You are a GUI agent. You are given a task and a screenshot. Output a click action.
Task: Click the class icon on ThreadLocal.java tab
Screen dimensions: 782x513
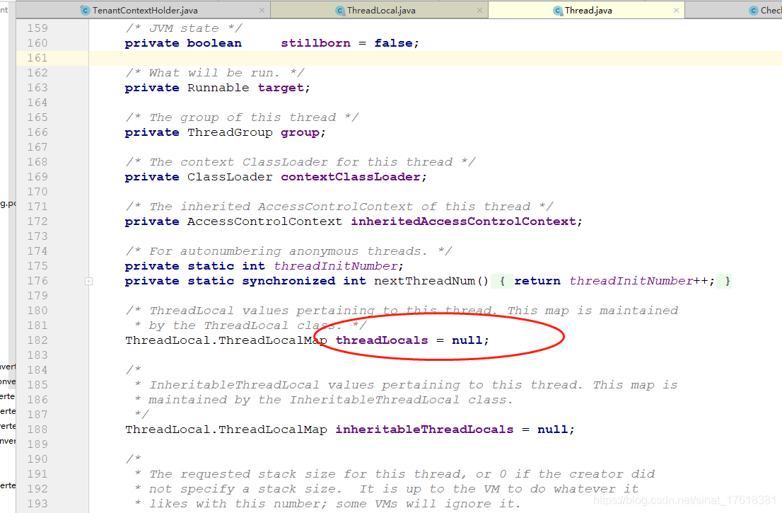point(340,11)
